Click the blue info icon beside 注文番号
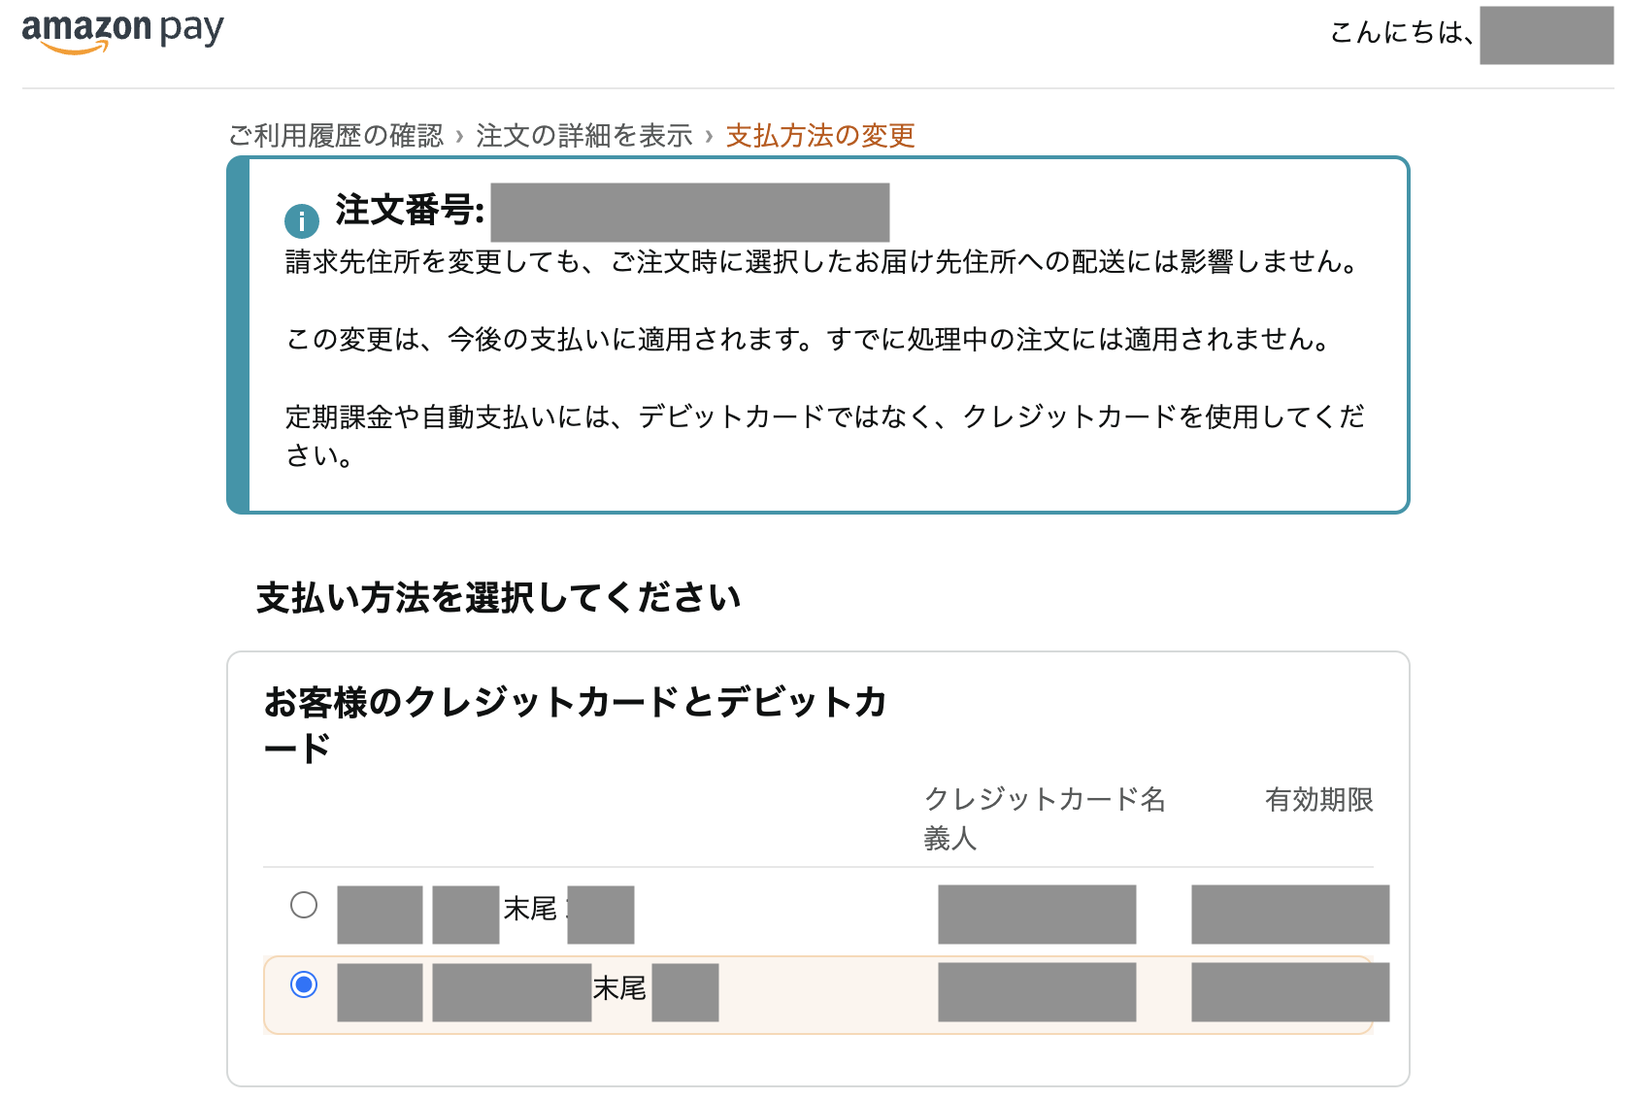The height and width of the screenshot is (1099, 1631). pos(301,221)
